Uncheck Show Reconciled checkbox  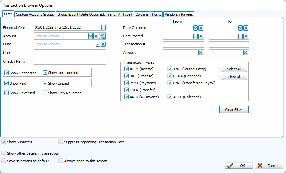pos(7,73)
